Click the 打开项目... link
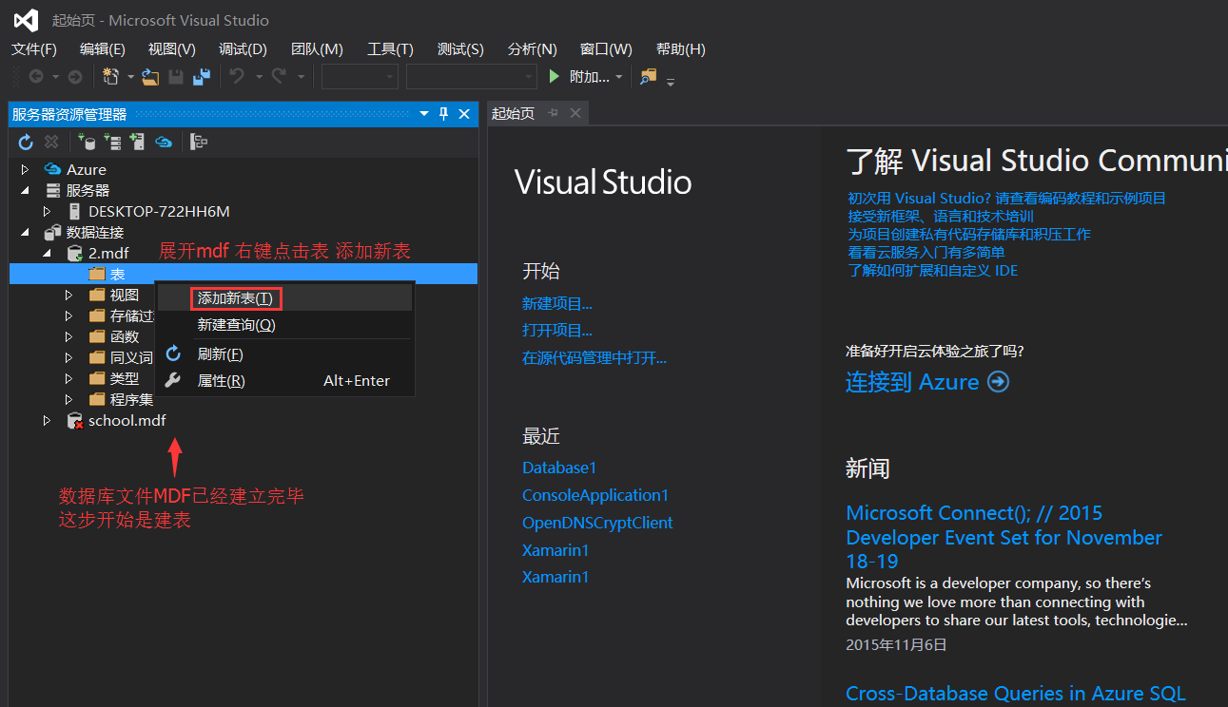 (x=557, y=331)
